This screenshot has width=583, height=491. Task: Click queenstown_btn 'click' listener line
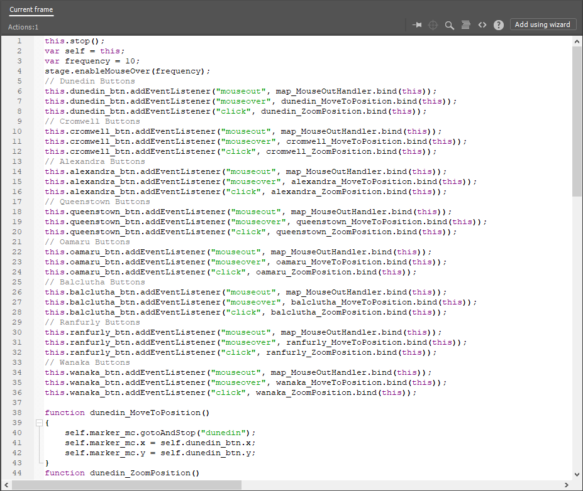click(x=250, y=232)
